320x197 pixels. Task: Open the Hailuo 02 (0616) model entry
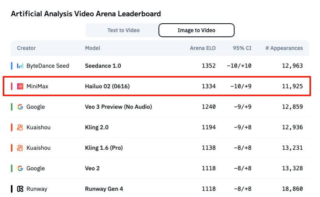(107, 86)
